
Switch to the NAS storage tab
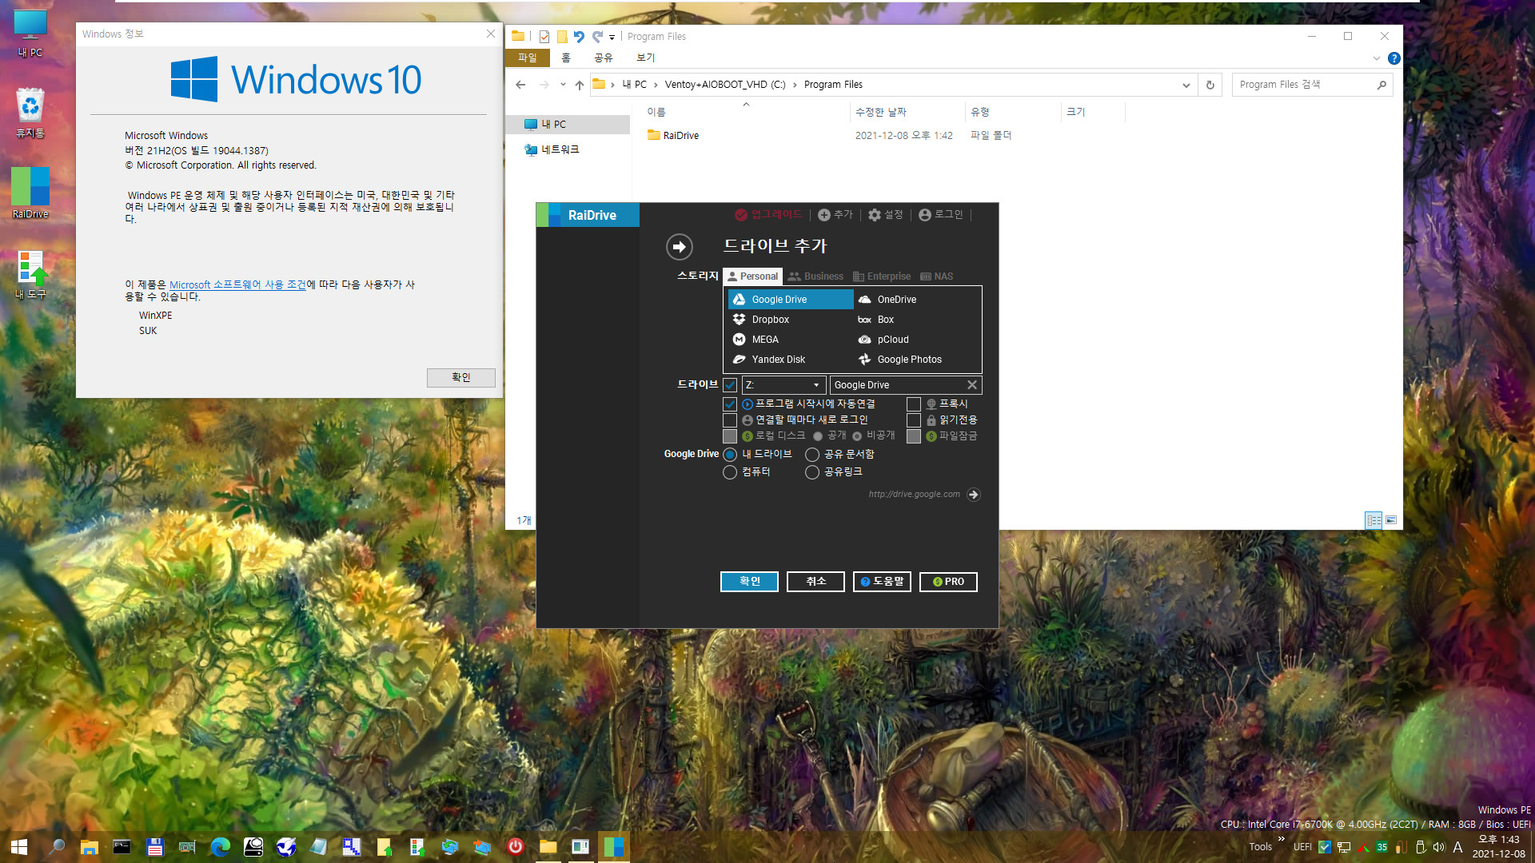936,276
